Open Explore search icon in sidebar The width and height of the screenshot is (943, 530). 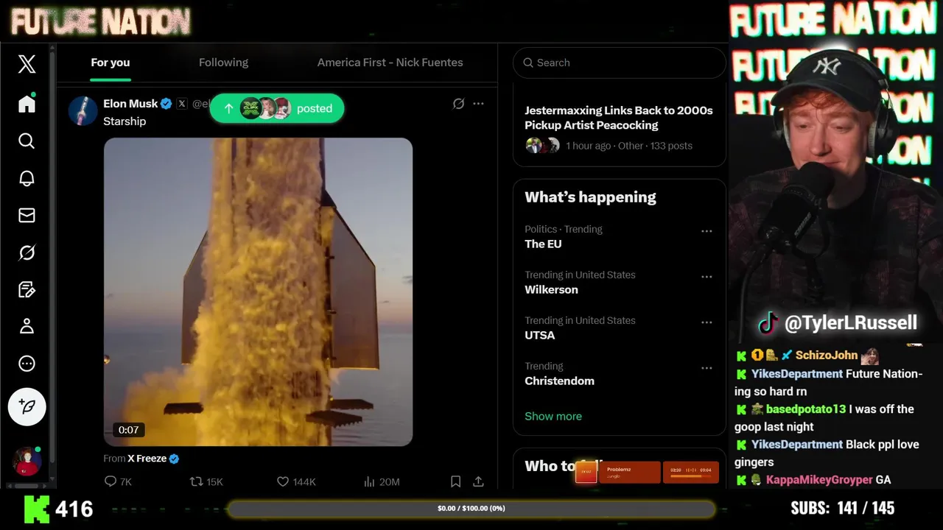pyautogui.click(x=27, y=141)
